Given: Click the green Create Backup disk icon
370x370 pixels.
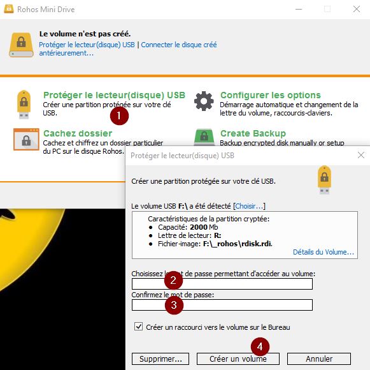Looking at the screenshot, I should [204, 137].
